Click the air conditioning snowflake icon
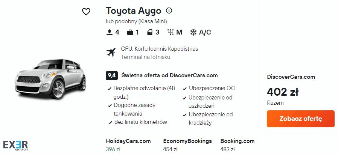 [193, 32]
